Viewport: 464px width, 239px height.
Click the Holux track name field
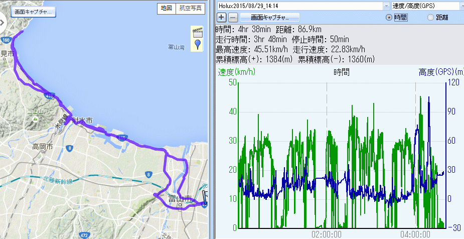coord(299,6)
